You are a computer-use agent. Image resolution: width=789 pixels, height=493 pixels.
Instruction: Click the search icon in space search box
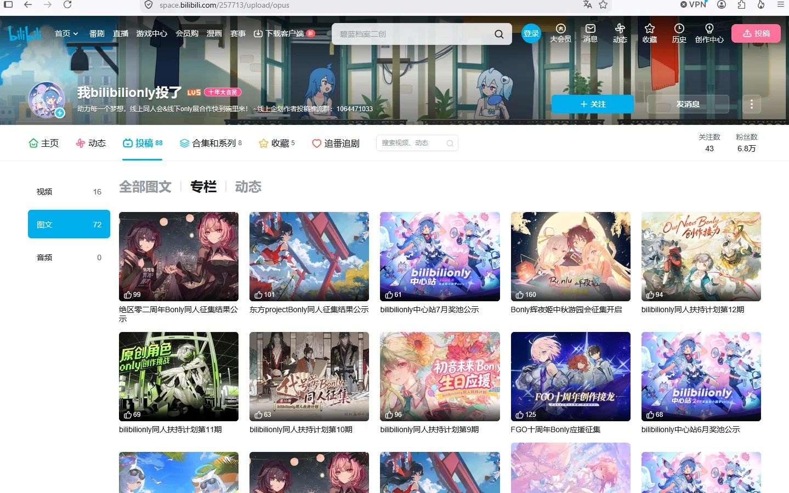pyautogui.click(x=450, y=144)
